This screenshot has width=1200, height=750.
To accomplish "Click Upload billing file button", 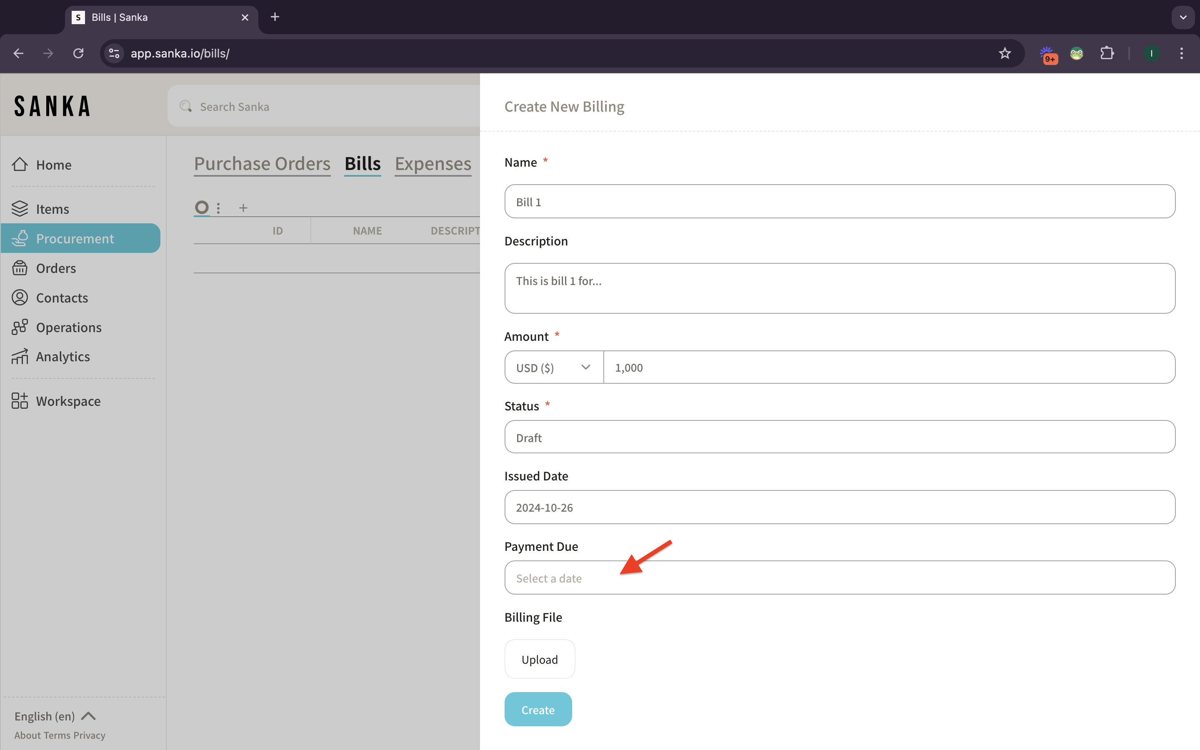I will click(540, 659).
